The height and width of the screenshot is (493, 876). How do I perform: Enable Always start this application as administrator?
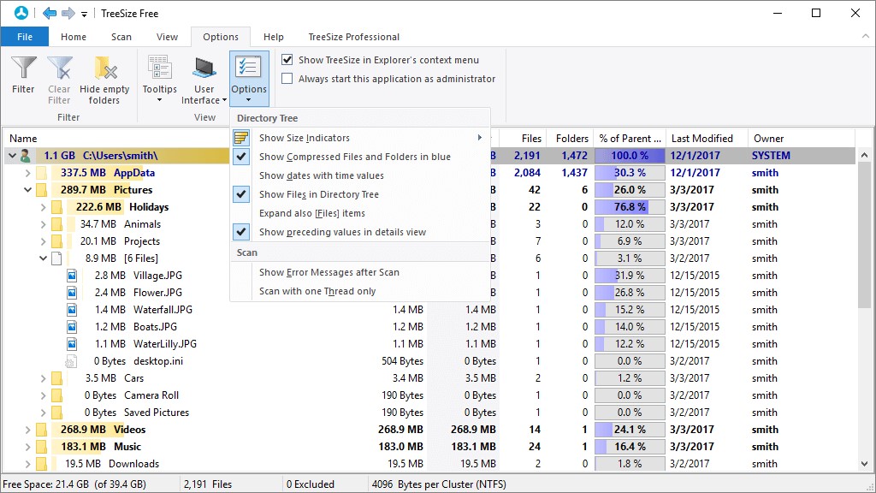(x=287, y=79)
